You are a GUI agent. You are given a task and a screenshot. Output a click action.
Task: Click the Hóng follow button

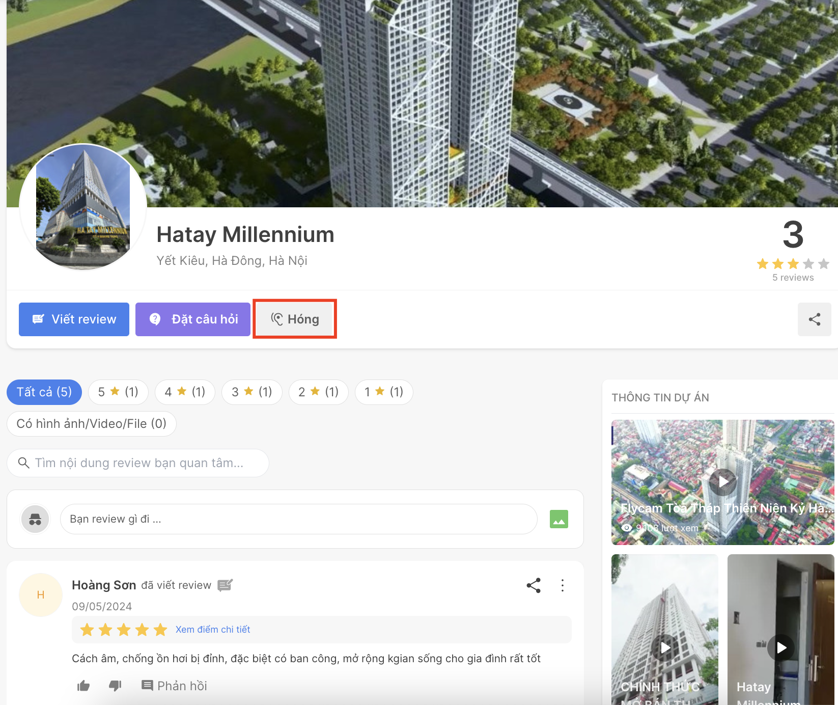point(295,319)
